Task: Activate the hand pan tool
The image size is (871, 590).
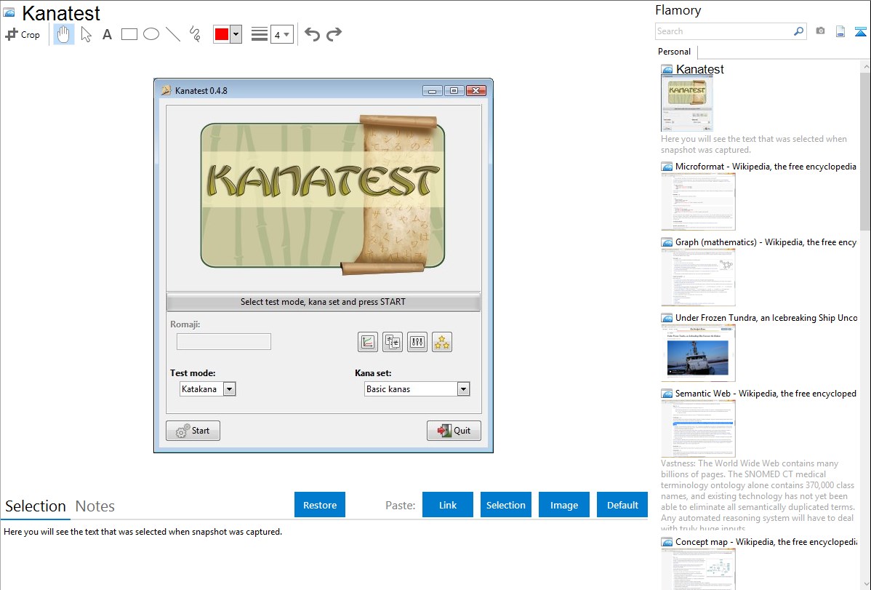Action: [64, 34]
